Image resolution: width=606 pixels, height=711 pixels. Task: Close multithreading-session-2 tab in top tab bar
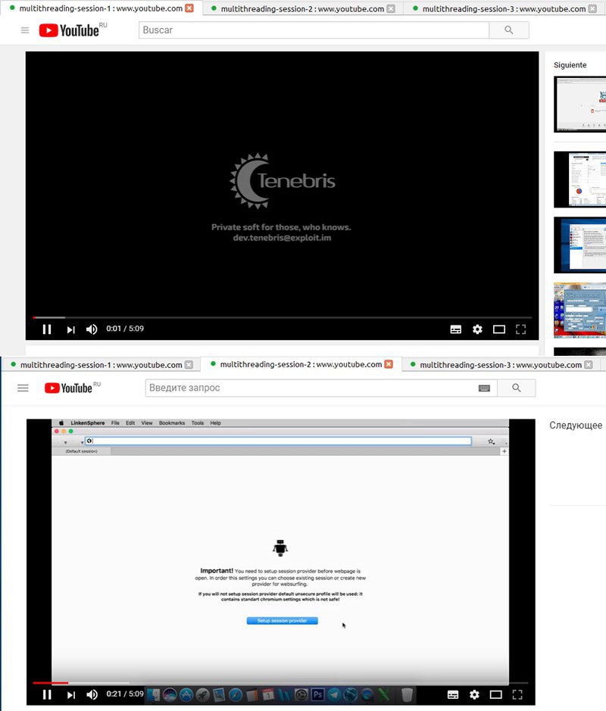[391, 8]
